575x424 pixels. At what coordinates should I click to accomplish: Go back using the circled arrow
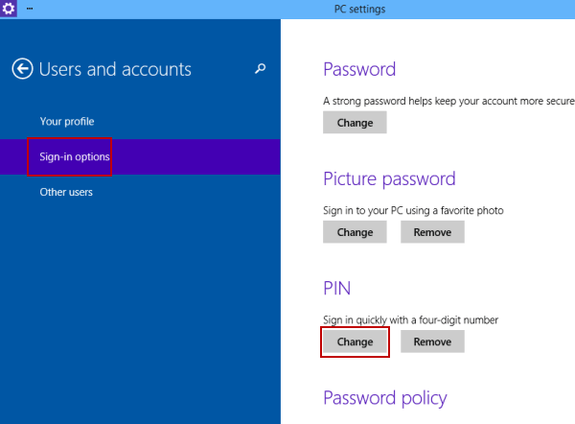tap(22, 69)
